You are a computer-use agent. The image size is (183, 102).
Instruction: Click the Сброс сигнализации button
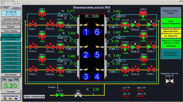tap(34, 97)
